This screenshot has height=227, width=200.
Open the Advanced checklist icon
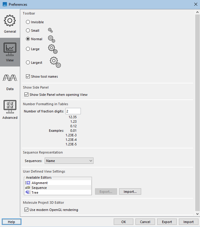click(x=10, y=107)
